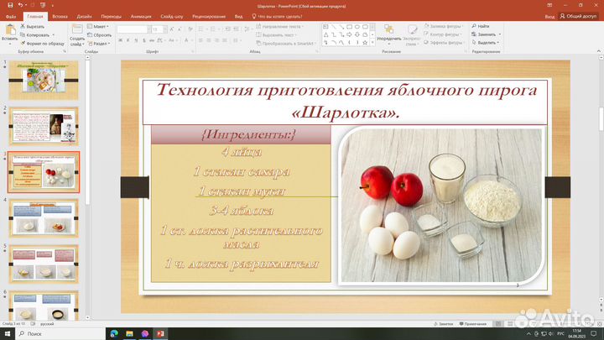This screenshot has height=340, width=604.
Task: Toggle strikethrough formatting button
Action: 151,40
